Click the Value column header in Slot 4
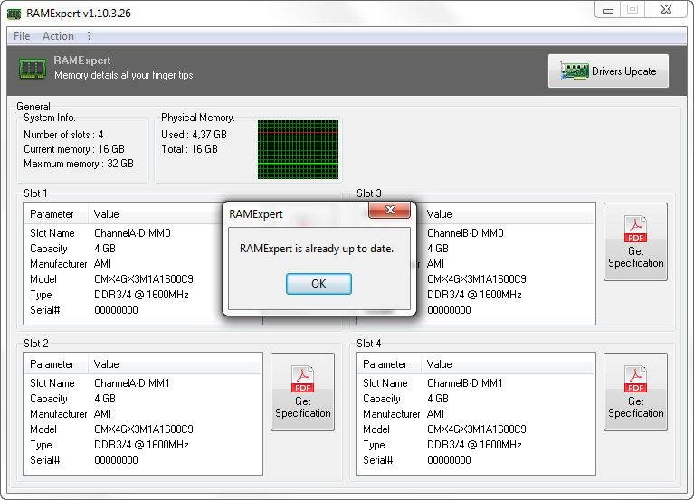694x500 pixels. [x=508, y=363]
